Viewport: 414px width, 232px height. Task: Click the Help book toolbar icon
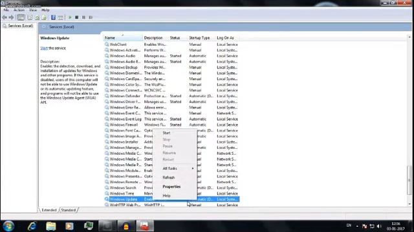(53, 17)
